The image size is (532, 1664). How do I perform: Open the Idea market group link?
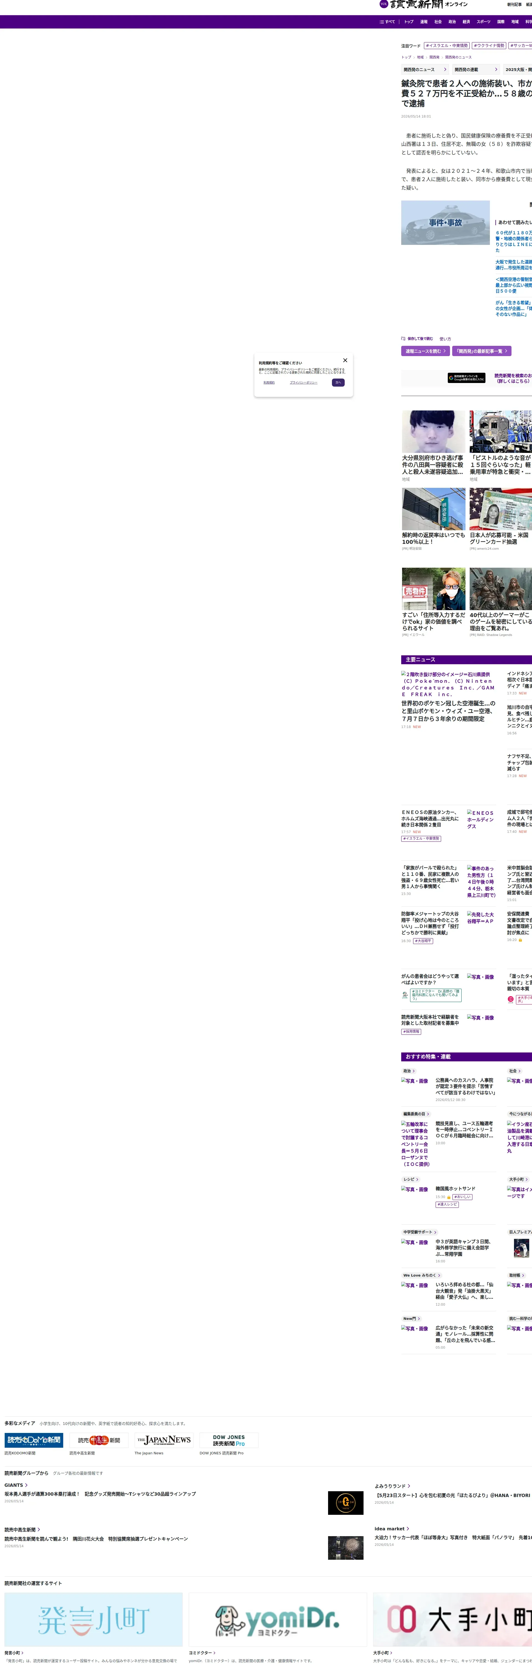[x=391, y=1528]
